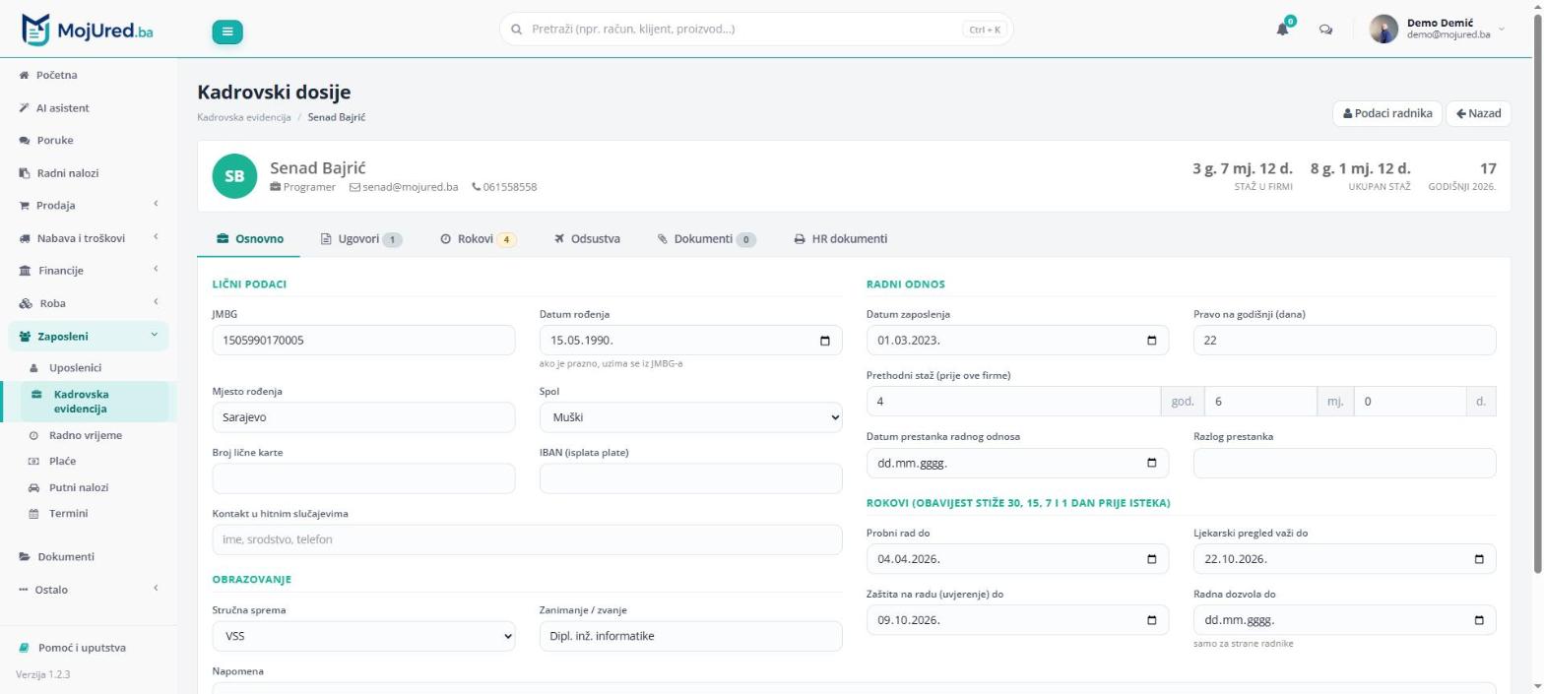Expand the Financije sidebar menu
Viewport: 1544px width, 694px height.
[89, 270]
